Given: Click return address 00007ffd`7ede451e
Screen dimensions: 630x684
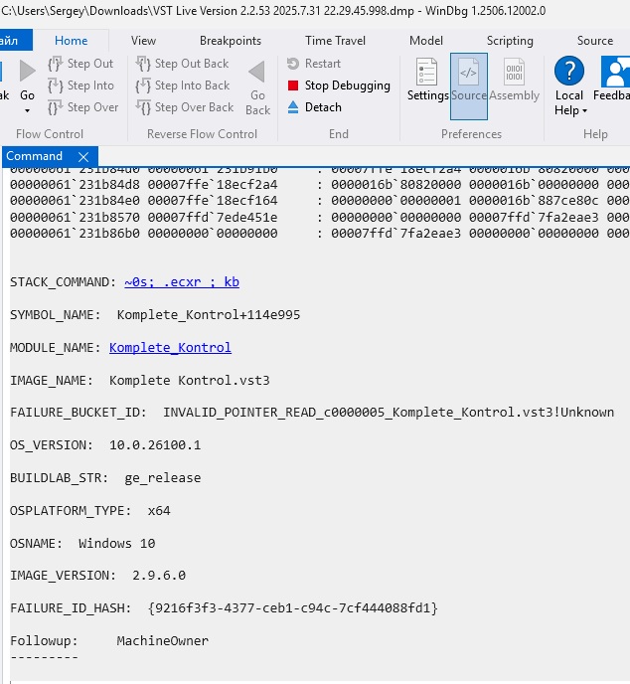Looking at the screenshot, I should [x=213, y=218].
